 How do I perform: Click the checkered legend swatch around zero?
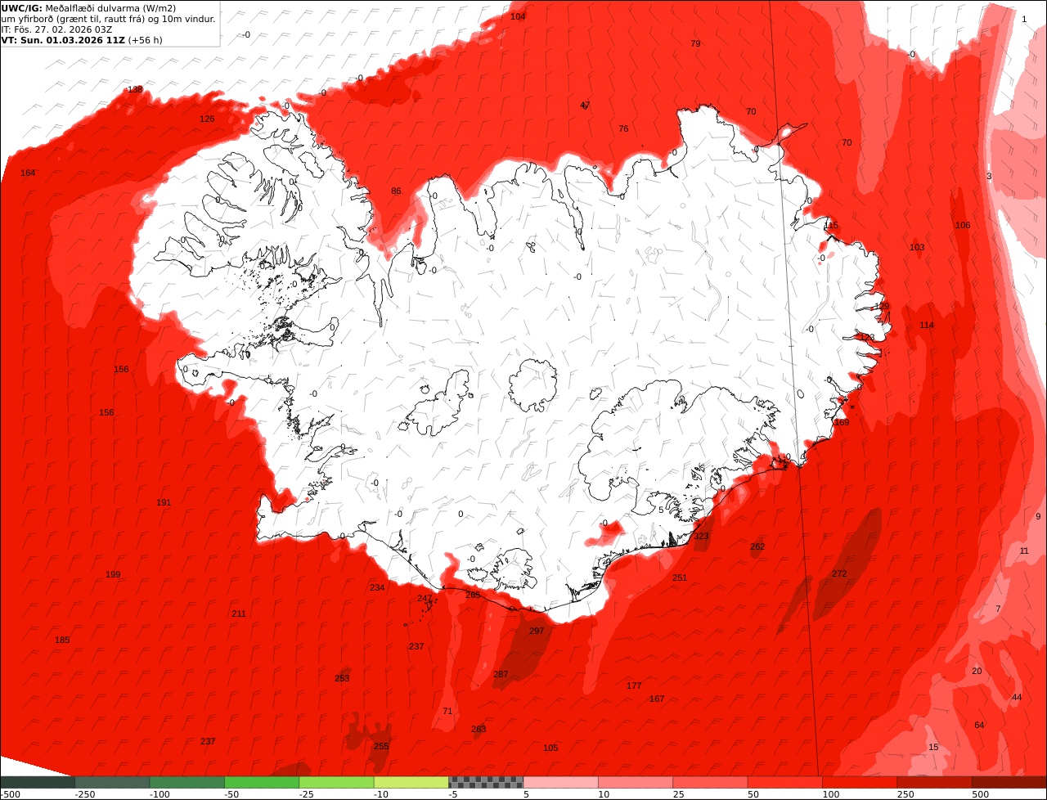486,782
